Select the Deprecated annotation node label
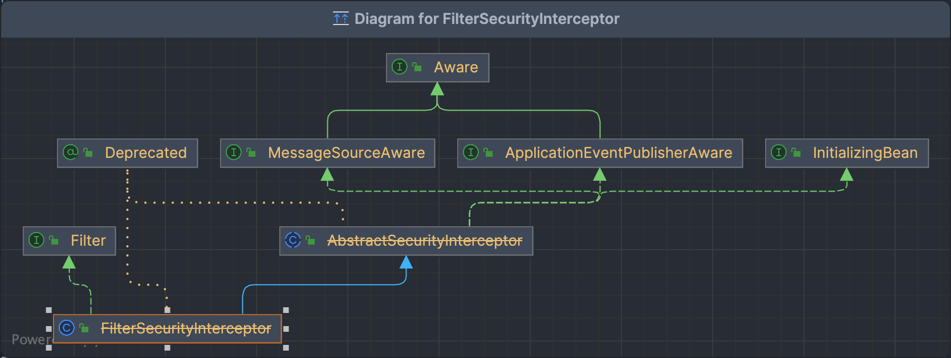Viewport: 951px width, 358px height. 146,153
